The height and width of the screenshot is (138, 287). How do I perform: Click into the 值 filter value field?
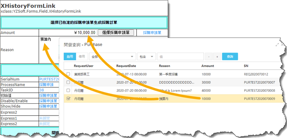point(180,57)
